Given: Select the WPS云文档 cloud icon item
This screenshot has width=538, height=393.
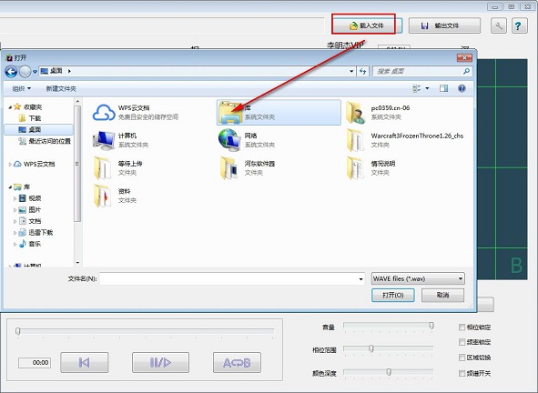Looking at the screenshot, I should (x=104, y=113).
